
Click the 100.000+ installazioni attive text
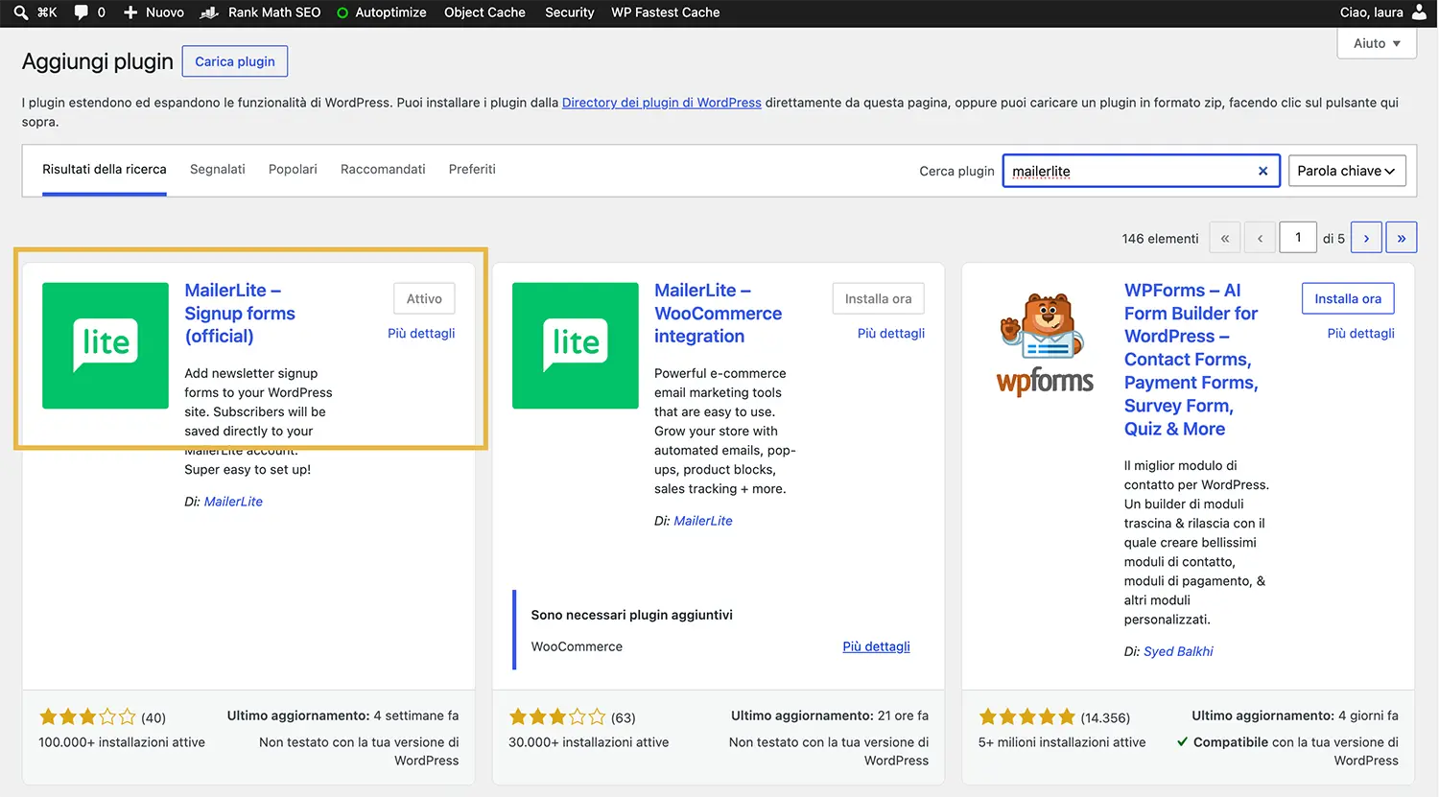click(x=122, y=742)
